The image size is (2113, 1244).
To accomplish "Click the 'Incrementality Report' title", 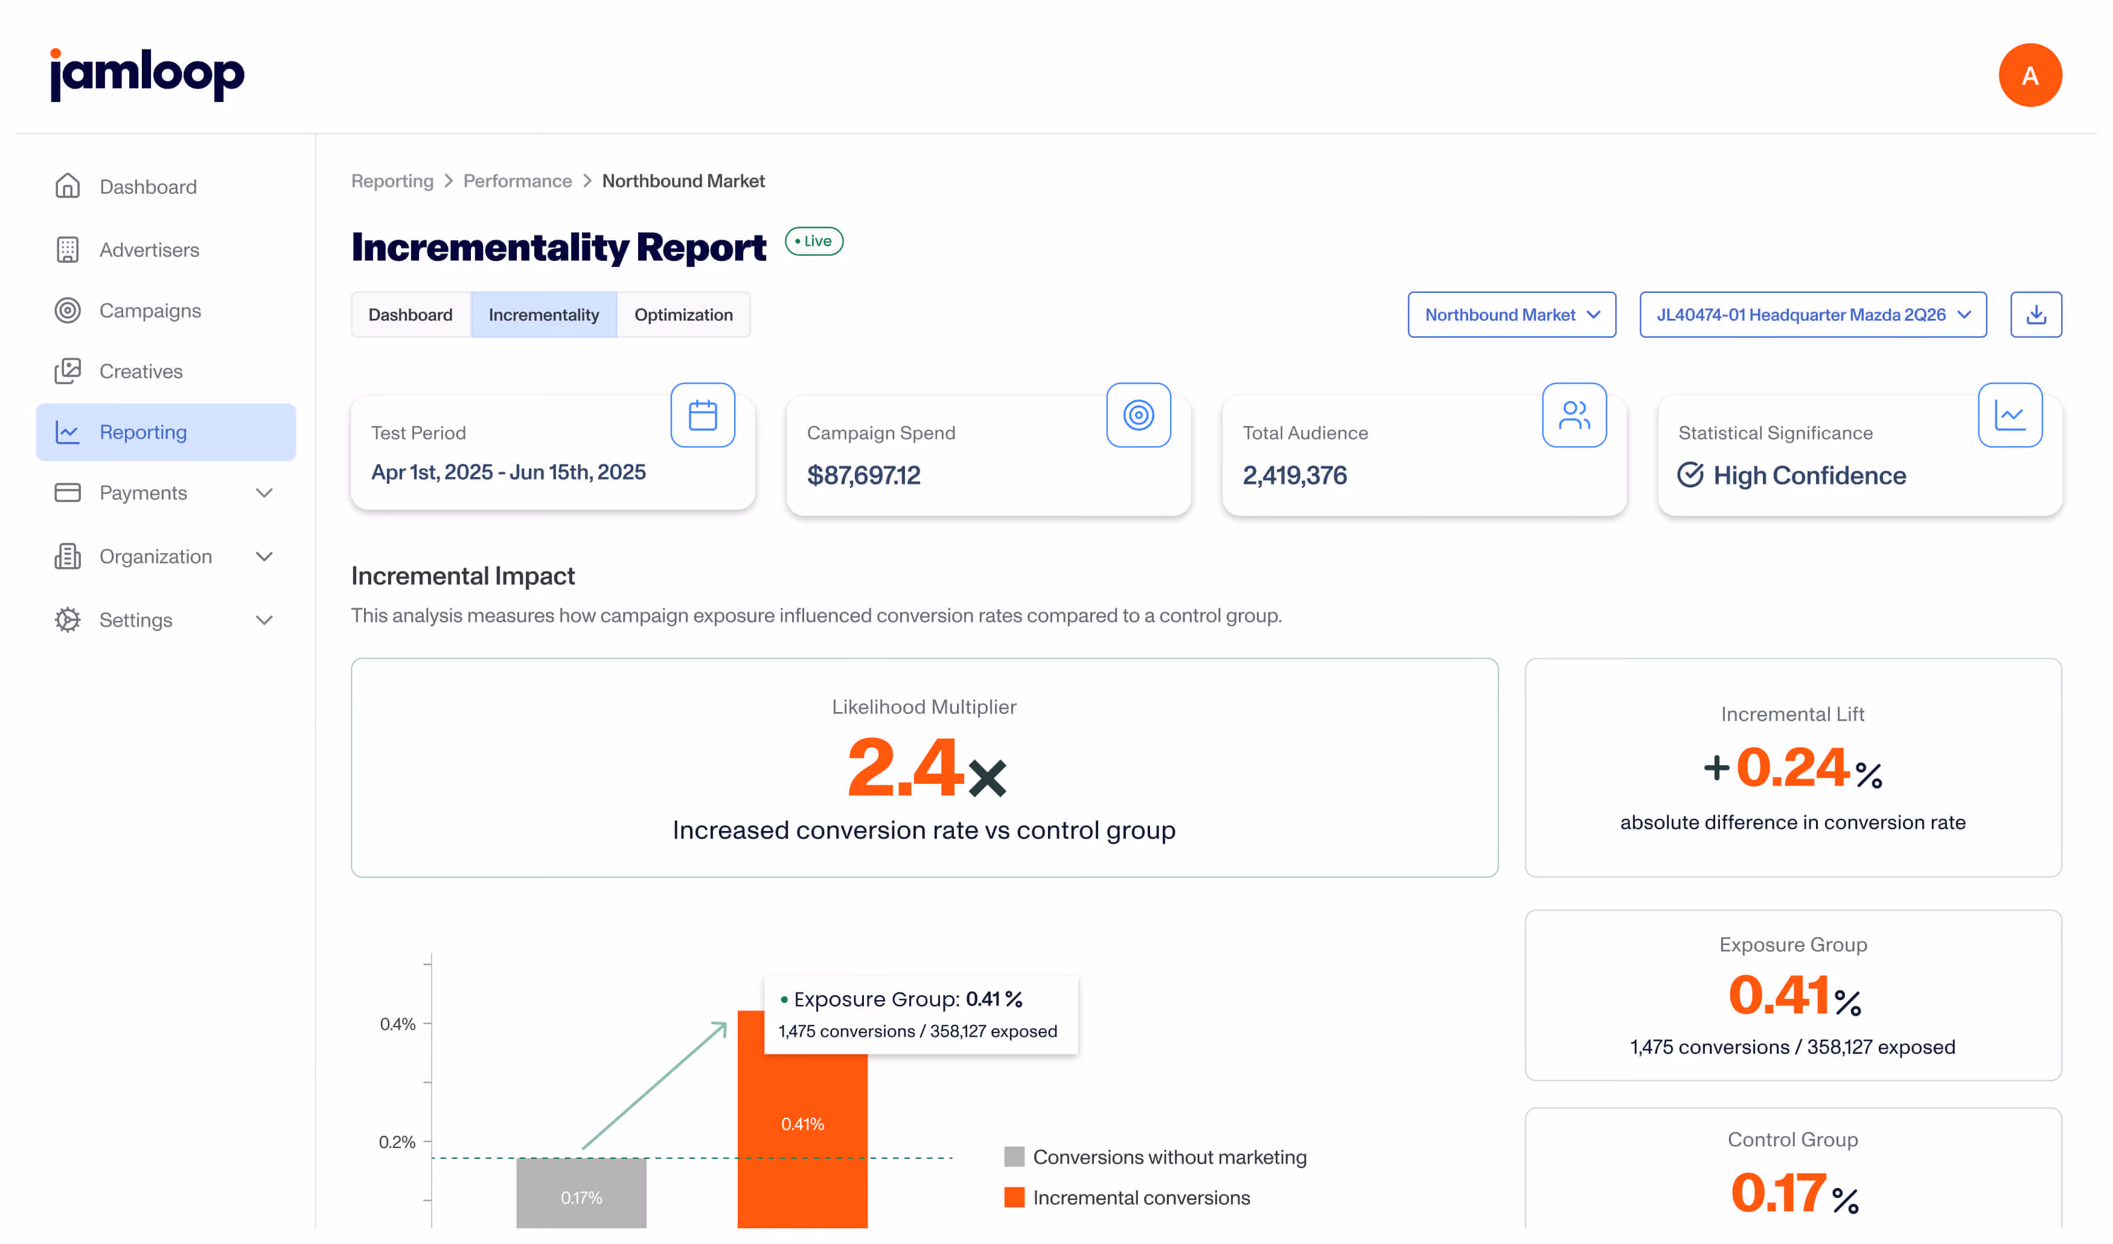I will pyautogui.click(x=558, y=248).
